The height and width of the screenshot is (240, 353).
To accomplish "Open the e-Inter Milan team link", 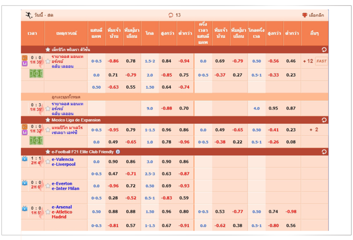I will (65, 188).
